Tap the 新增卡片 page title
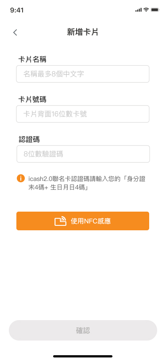The height and width of the screenshot is (361, 166). [x=83, y=32]
